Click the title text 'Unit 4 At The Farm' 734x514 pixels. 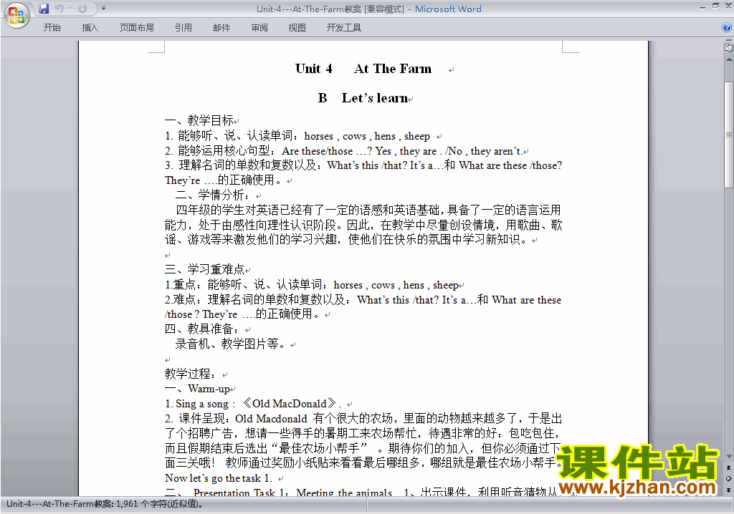(x=363, y=69)
